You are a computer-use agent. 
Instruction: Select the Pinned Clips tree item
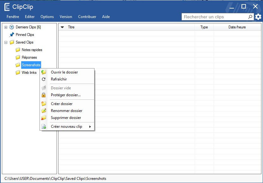pos(25,35)
